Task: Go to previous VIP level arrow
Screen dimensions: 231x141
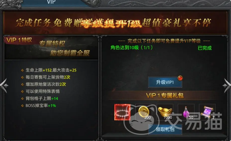Action: (x=4, y=85)
